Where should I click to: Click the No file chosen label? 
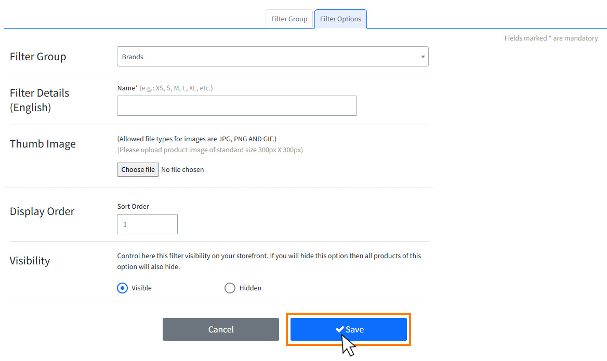coord(182,169)
